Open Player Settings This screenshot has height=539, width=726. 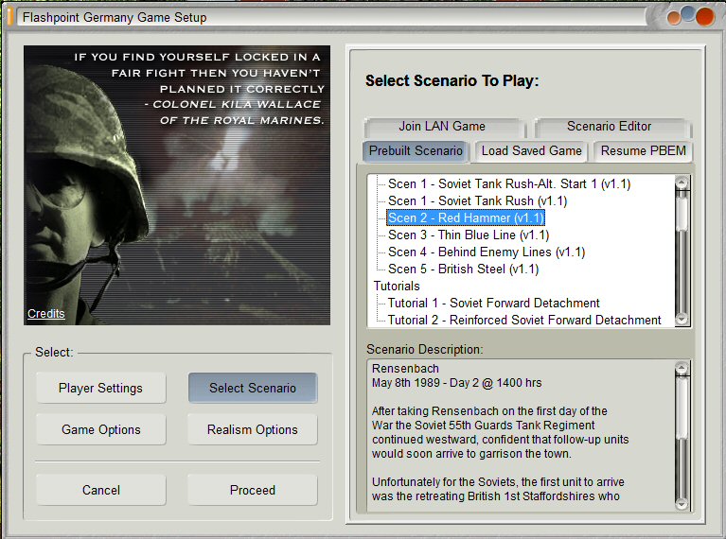pos(100,388)
